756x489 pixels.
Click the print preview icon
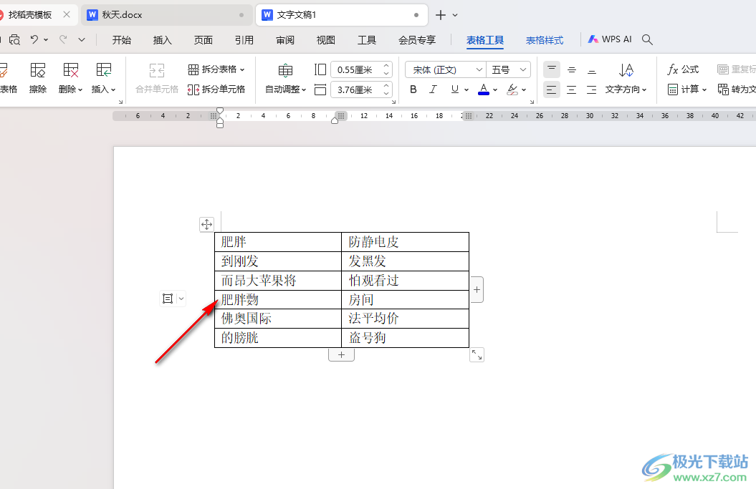point(14,39)
